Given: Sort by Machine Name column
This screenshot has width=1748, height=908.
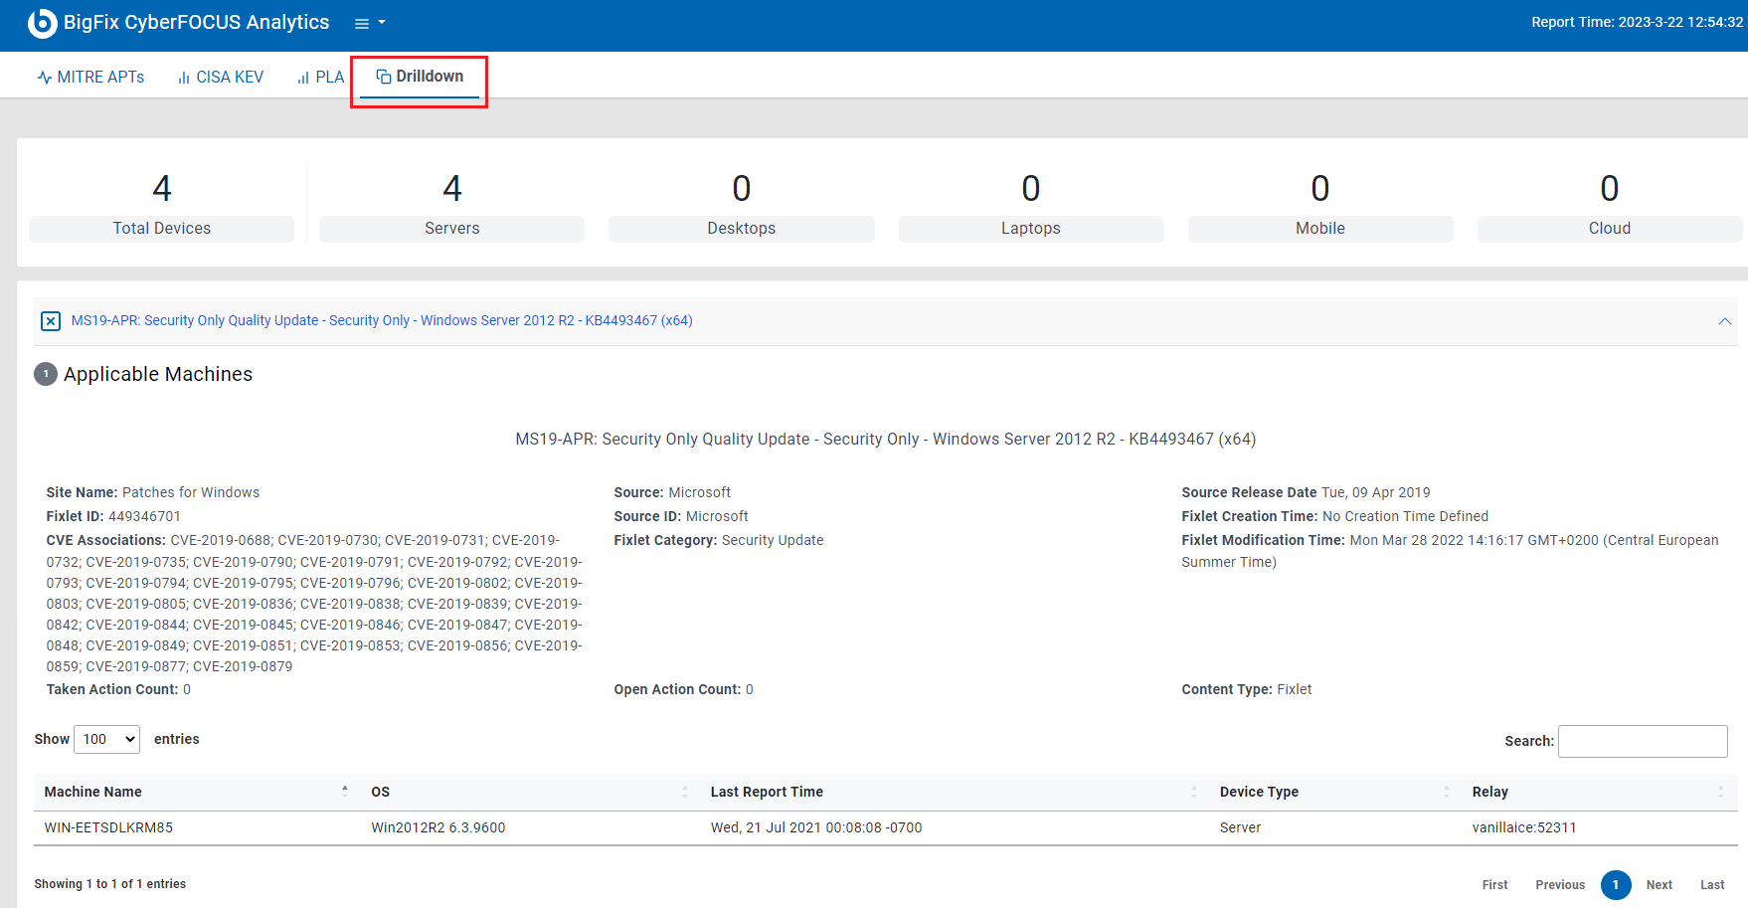Looking at the screenshot, I should tap(93, 792).
